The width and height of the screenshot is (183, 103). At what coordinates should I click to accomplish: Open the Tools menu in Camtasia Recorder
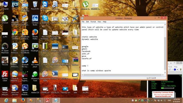[x=170, y=67]
